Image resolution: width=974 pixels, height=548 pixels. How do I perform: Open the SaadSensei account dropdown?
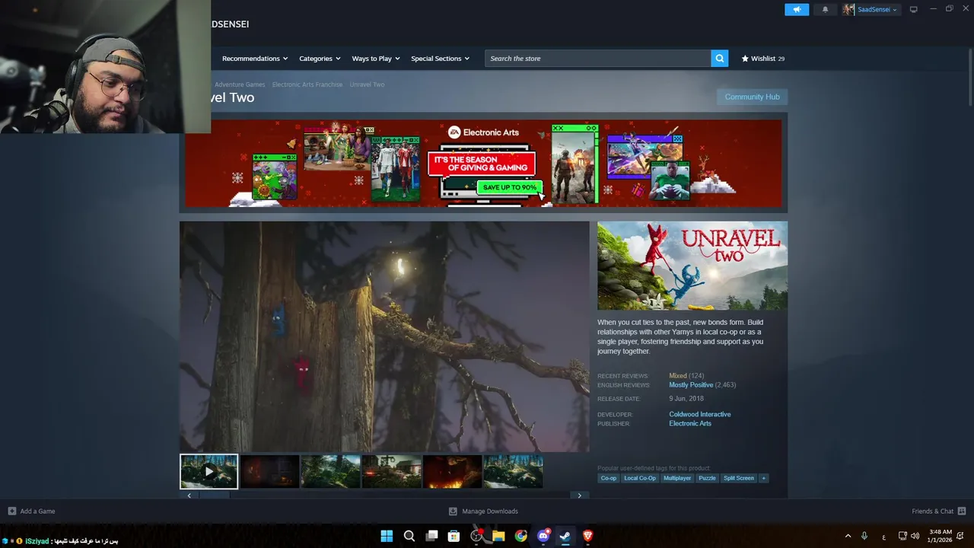coord(877,10)
